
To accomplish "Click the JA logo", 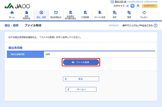I will pos(17,6).
